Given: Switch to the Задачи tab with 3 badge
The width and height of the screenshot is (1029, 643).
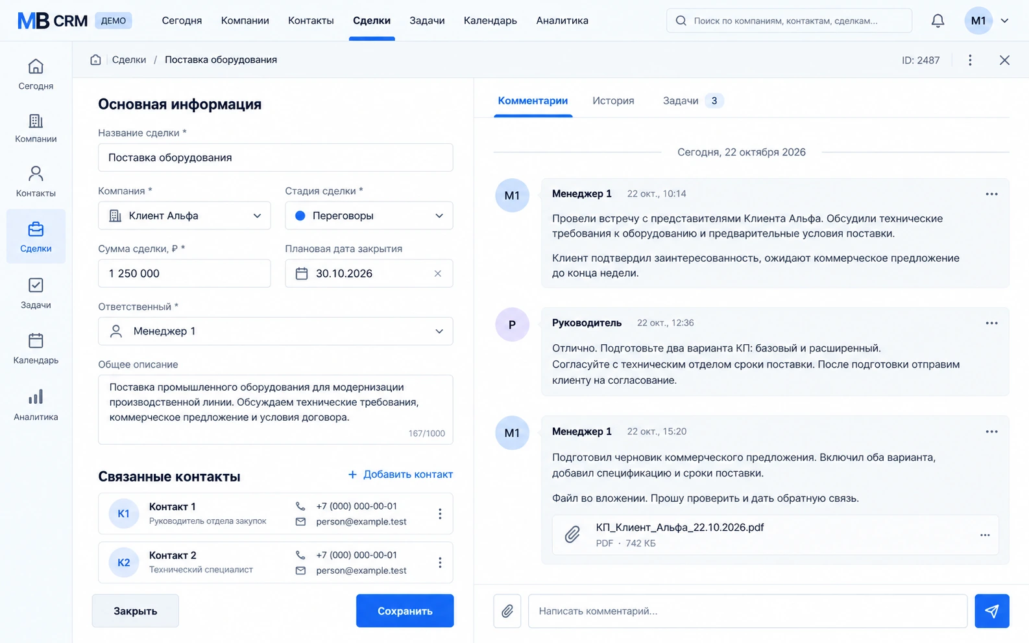Looking at the screenshot, I should (x=692, y=101).
